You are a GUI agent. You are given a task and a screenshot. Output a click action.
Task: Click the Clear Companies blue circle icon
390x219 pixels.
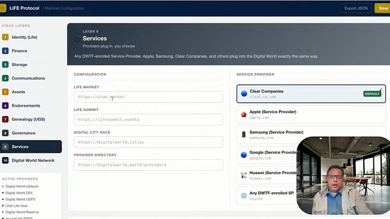[x=244, y=94]
